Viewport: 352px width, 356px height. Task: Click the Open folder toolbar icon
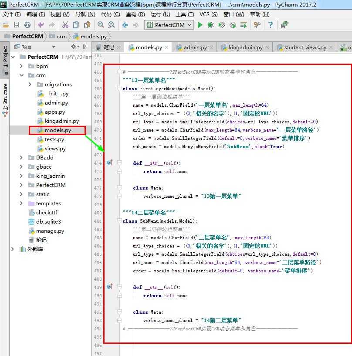6,25
